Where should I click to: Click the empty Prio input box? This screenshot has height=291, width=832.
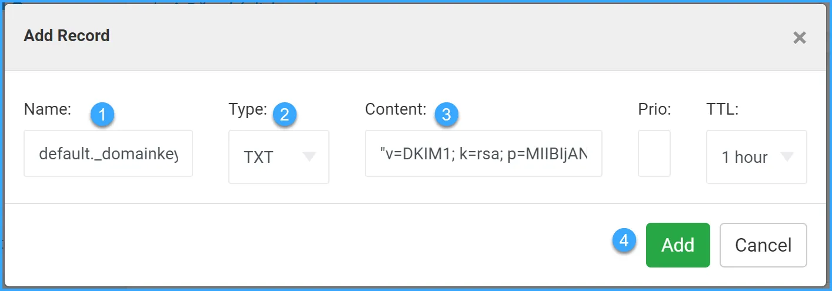coord(654,153)
